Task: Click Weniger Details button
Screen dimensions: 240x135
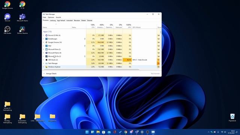Action: tap(50, 73)
